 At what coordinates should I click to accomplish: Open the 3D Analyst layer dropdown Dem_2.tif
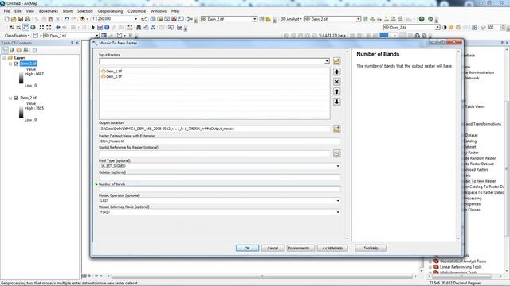(358, 19)
